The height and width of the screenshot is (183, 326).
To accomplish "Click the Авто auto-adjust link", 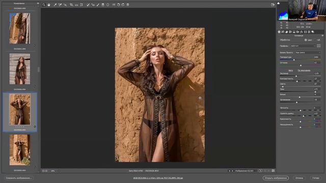I will [291, 71].
